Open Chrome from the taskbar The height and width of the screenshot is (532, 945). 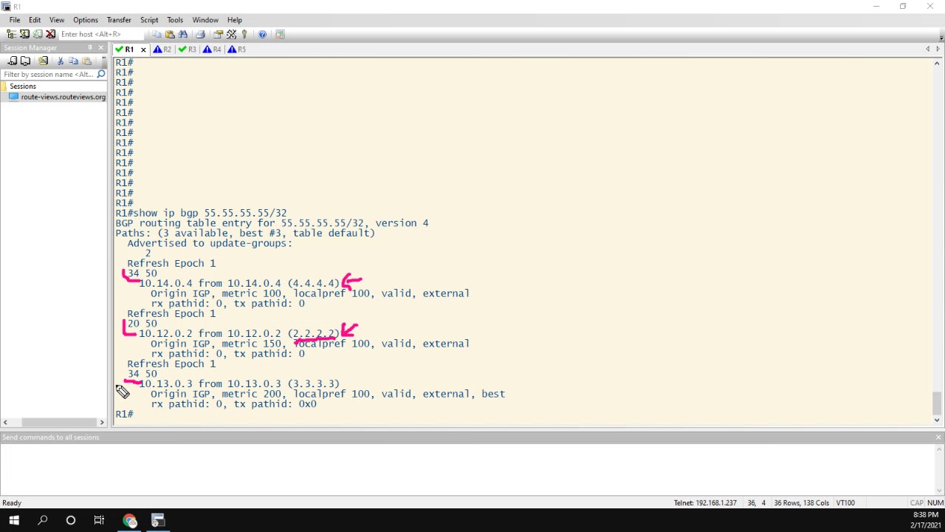tap(130, 521)
